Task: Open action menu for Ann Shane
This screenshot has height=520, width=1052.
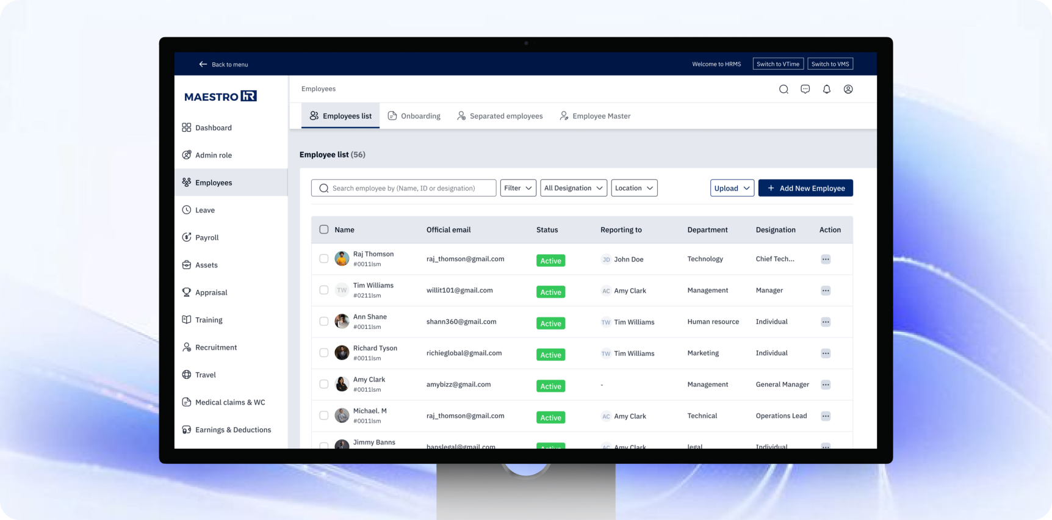Action: 826,322
